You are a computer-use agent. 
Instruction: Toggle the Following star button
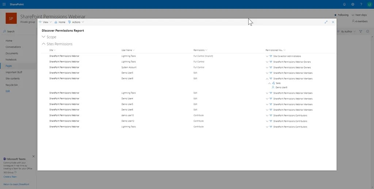(x=341, y=15)
